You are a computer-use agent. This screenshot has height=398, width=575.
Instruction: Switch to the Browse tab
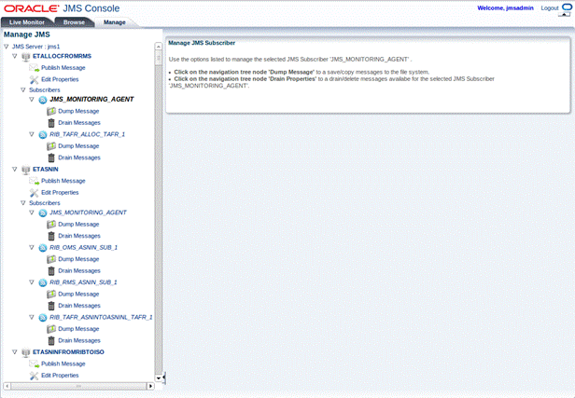pyautogui.click(x=74, y=22)
